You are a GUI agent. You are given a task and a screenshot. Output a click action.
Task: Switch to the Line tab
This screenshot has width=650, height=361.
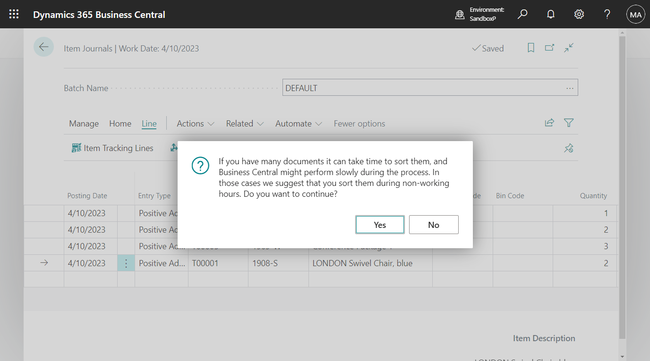click(149, 123)
